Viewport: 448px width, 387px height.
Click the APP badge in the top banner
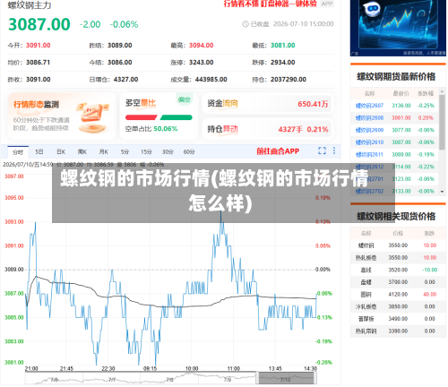327,4
